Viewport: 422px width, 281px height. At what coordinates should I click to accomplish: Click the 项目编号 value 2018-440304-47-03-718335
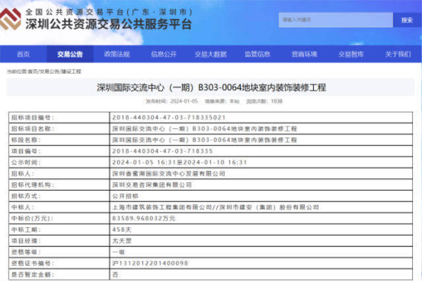tap(163, 151)
